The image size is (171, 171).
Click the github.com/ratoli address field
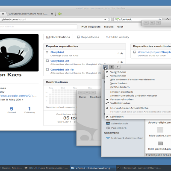coord(51,19)
